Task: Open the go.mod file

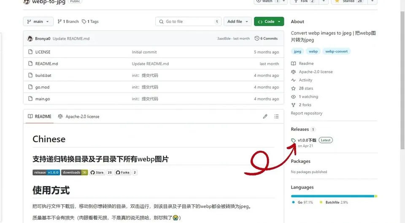Action: pyautogui.click(x=42, y=87)
